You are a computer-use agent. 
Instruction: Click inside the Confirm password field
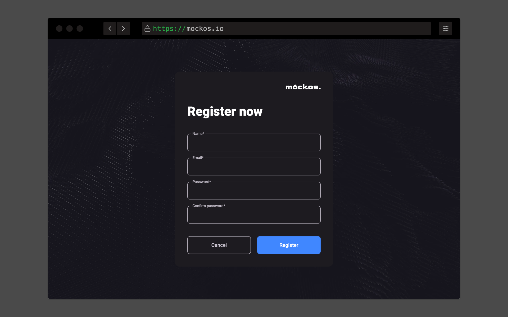pyautogui.click(x=254, y=215)
